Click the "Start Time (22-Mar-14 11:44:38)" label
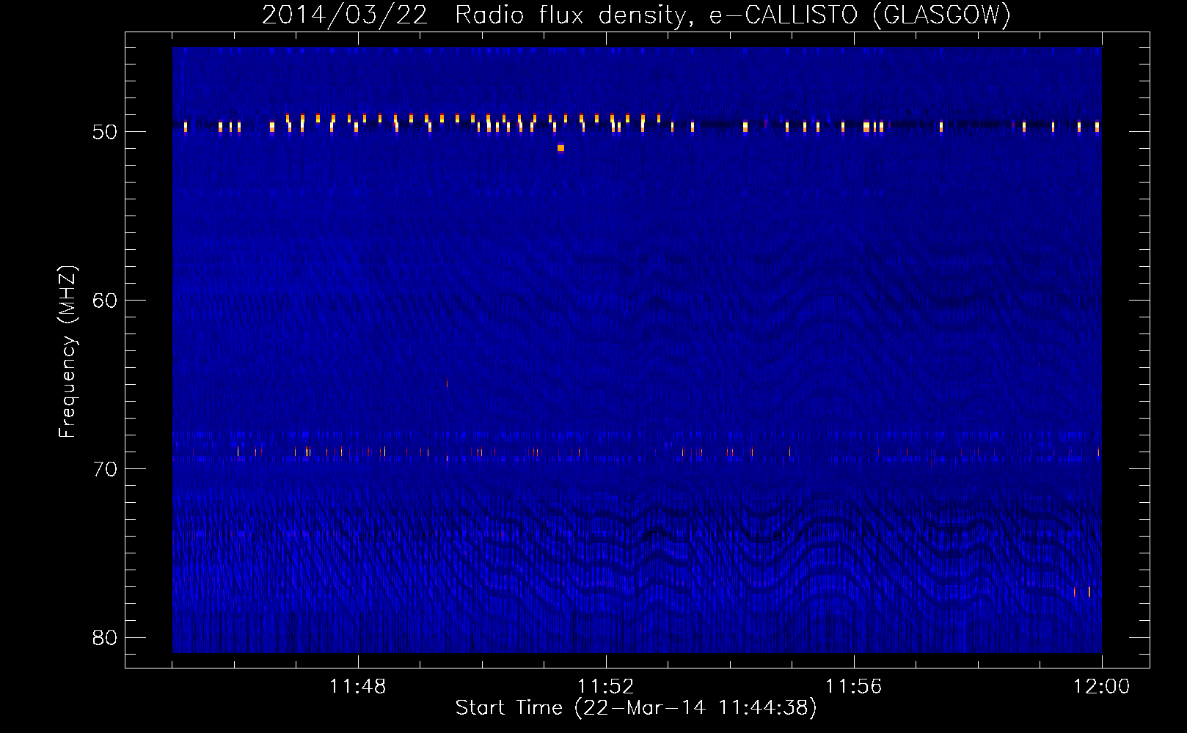1187x733 pixels. point(636,708)
